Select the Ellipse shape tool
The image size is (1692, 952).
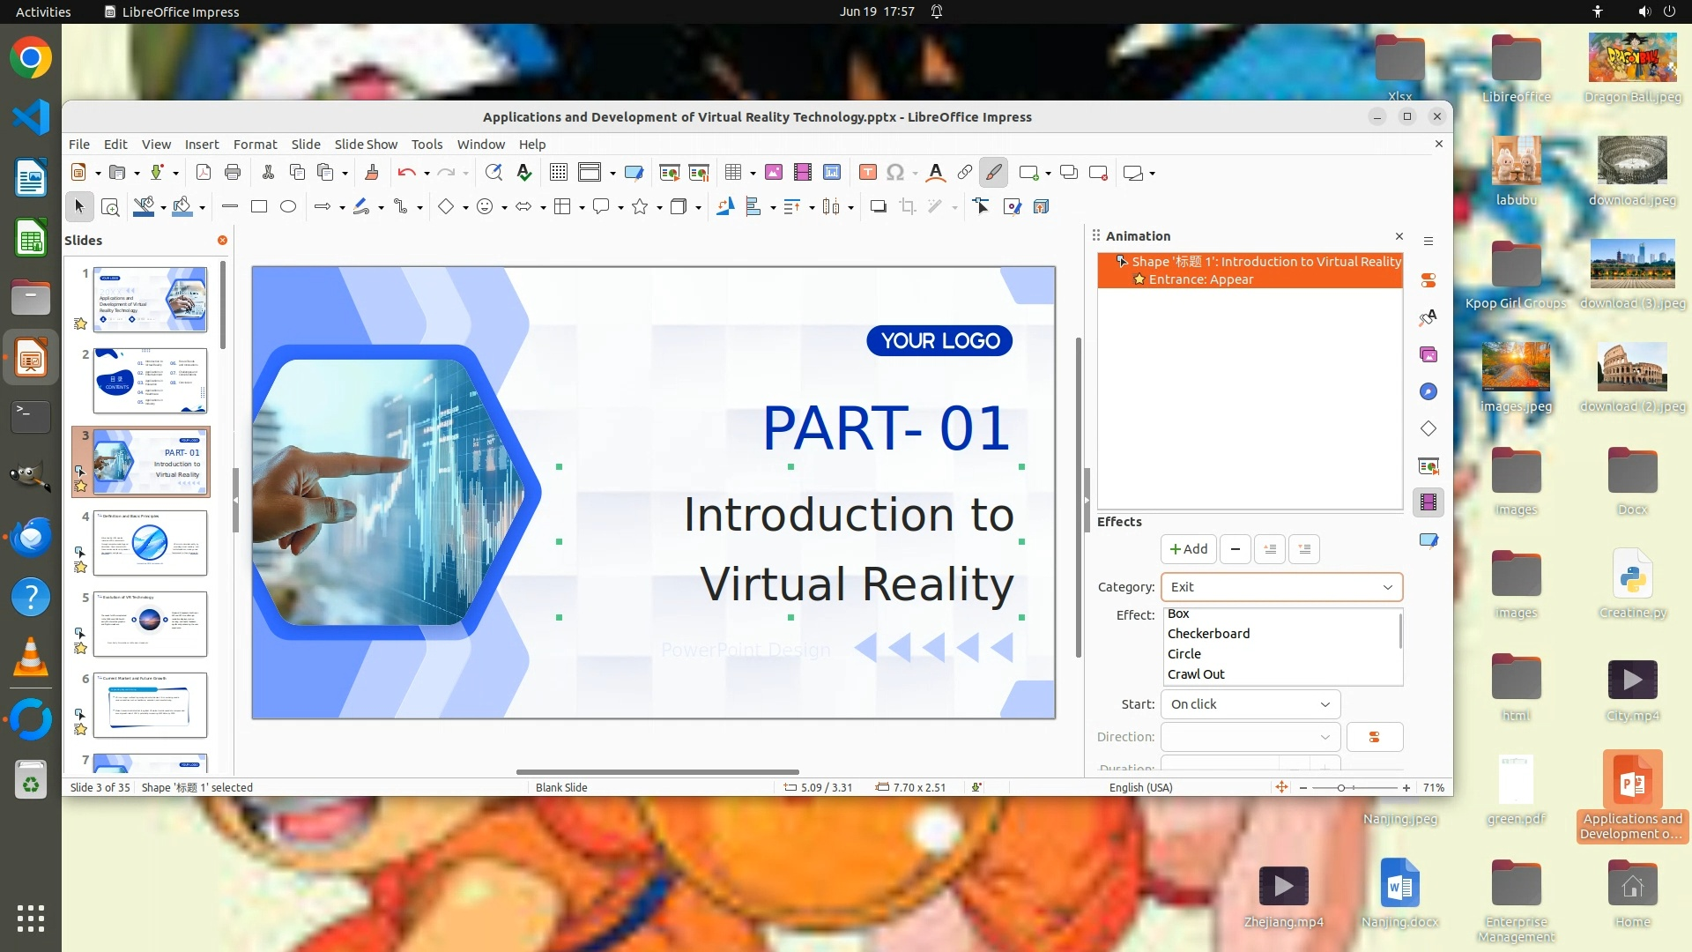pos(288,206)
